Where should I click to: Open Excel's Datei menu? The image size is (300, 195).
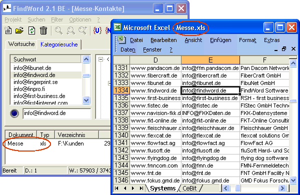pyautogui.click(x=136, y=40)
